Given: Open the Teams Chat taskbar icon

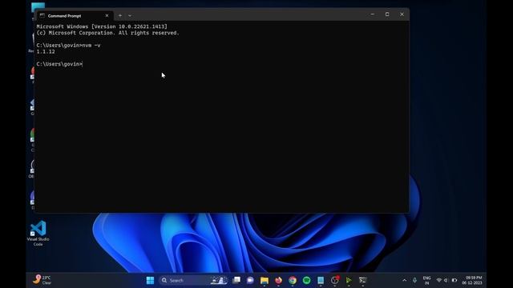Looking at the screenshot, I should pos(250,280).
